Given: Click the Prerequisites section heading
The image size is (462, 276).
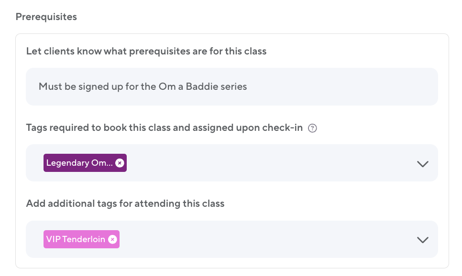Looking at the screenshot, I should [x=46, y=17].
